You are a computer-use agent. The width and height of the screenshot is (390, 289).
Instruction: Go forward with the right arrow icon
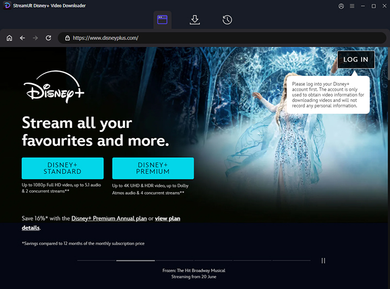click(x=35, y=38)
